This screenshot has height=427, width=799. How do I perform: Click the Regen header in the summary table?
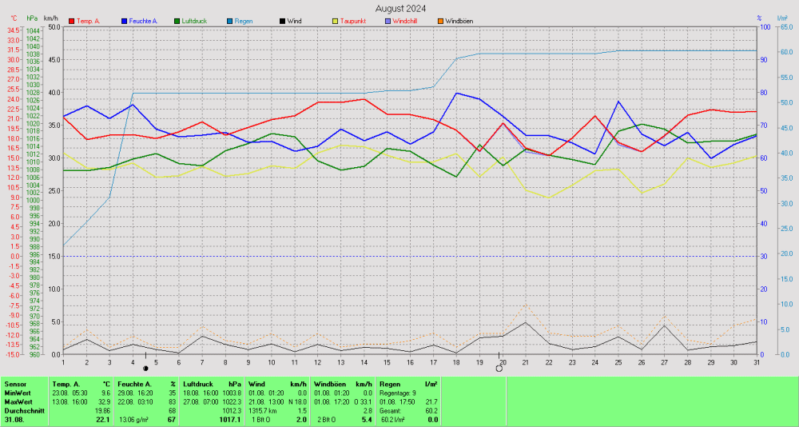391,385
